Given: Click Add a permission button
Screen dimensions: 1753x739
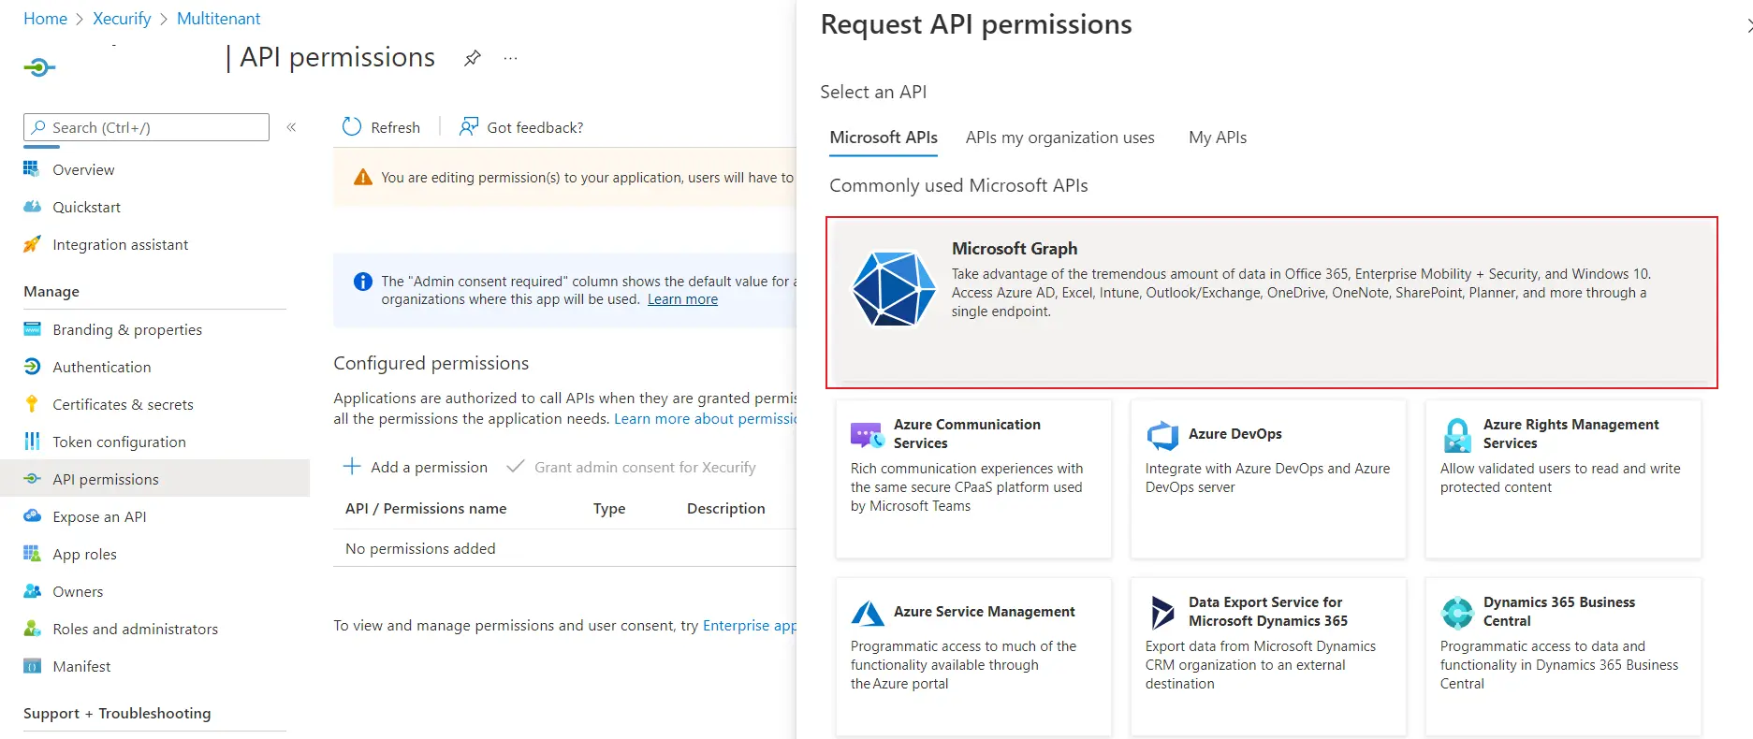Looking at the screenshot, I should pos(416,467).
